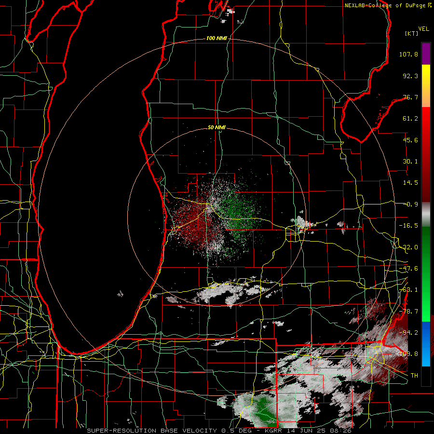Click the 107.8 velocity scale value
Screen dimensions: 434x434
408,54
